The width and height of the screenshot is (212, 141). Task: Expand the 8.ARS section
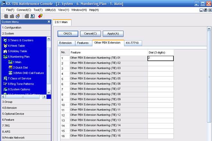26,132
